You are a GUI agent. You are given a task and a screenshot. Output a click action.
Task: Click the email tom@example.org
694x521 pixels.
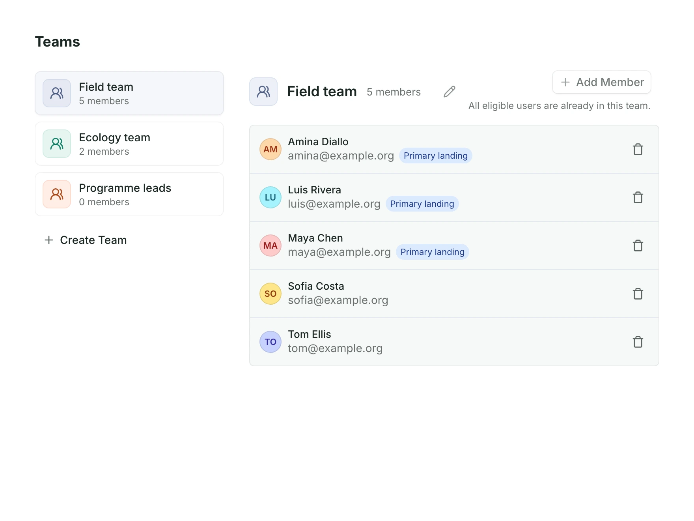[x=335, y=348]
